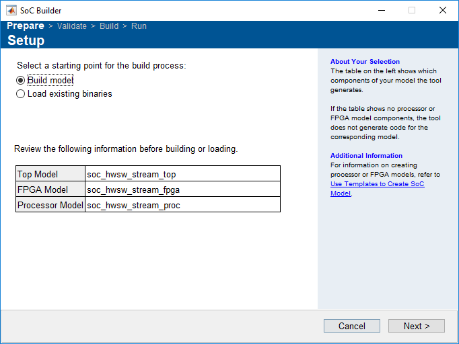Click the soc_hwsw_stream_proc cell
459x344 pixels.
click(x=182, y=205)
